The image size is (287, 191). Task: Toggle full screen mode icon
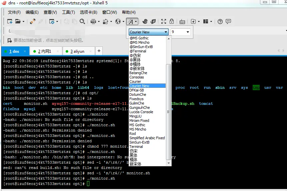point(164,21)
